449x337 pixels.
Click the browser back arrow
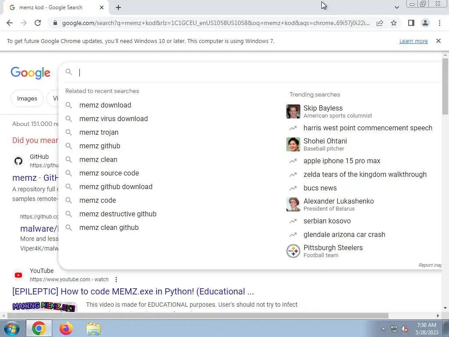[10, 23]
